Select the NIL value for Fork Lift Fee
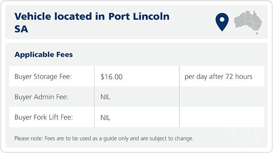 (x=105, y=117)
